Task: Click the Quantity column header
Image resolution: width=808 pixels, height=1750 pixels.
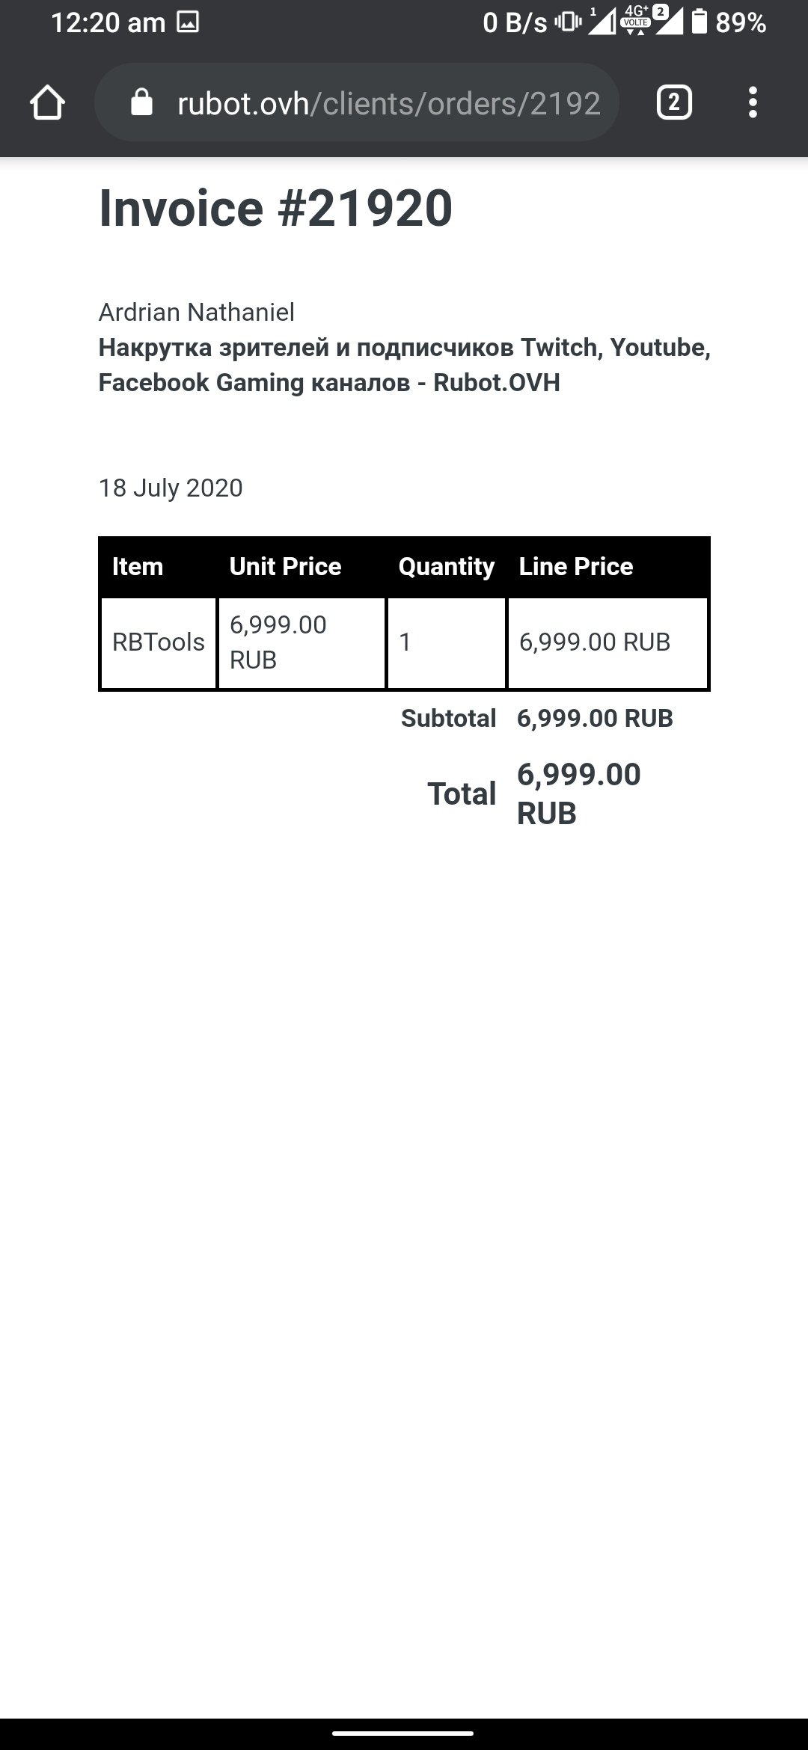Action: [446, 566]
